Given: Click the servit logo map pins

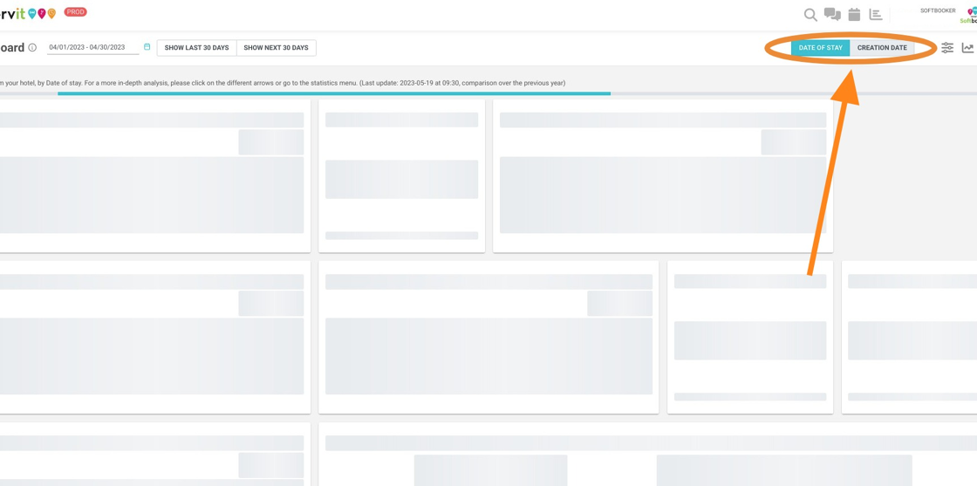Looking at the screenshot, I should point(42,14).
